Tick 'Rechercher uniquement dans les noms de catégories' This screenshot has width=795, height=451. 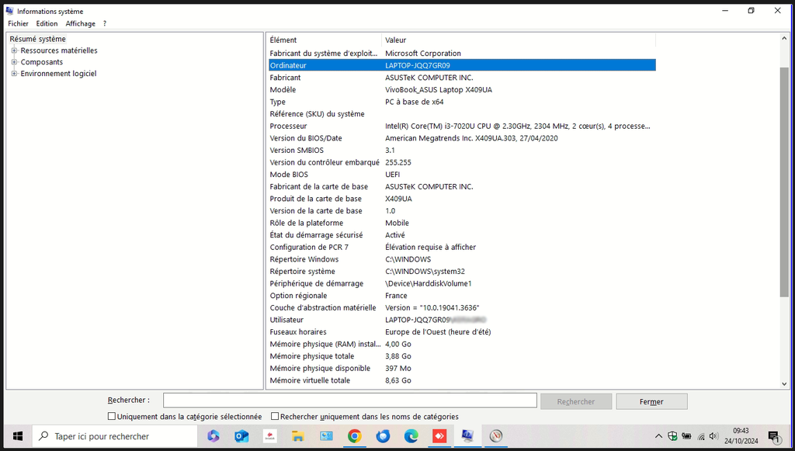(x=275, y=416)
